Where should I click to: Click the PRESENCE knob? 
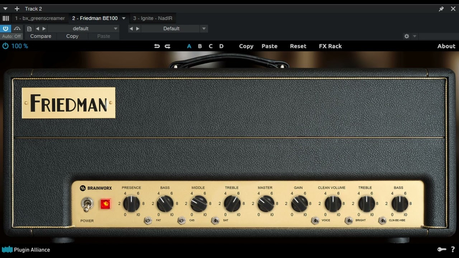[131, 204]
